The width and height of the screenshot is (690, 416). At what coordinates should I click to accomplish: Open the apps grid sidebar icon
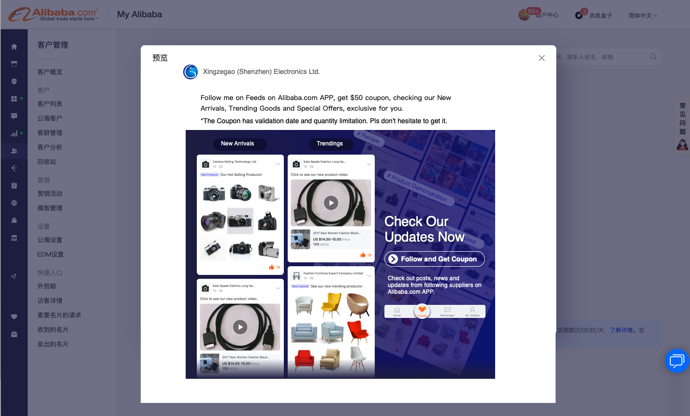point(14,99)
